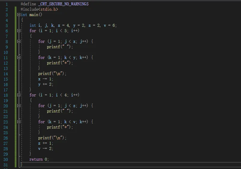Click the <stdio.h> include header
Viewport: 241px width, 169px height.
pyautogui.click(x=48, y=9)
